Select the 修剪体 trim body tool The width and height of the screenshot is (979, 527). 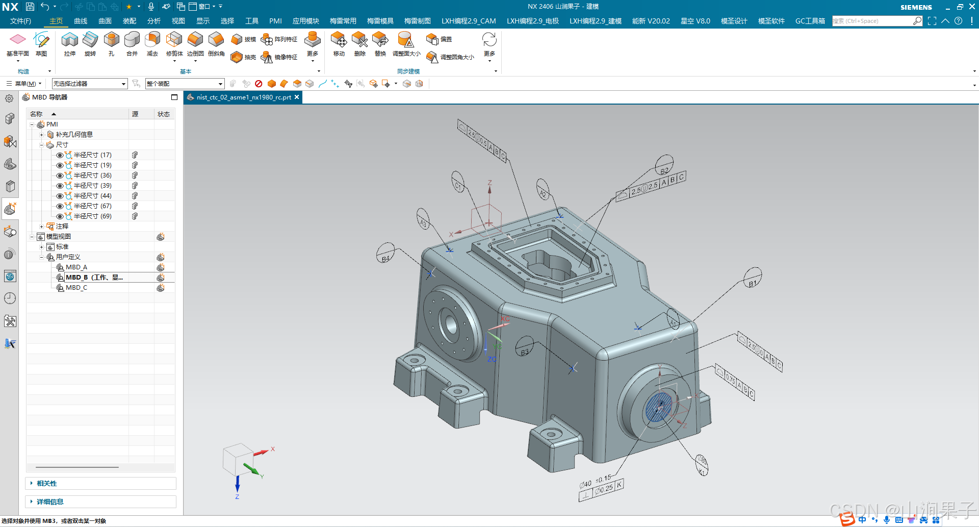[174, 44]
